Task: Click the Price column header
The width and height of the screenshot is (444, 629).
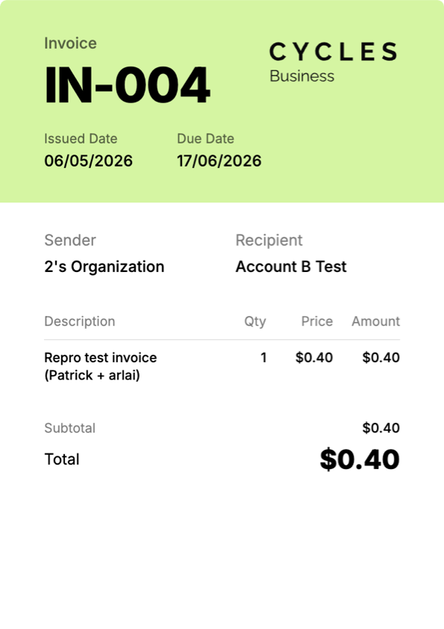Action: click(x=317, y=321)
